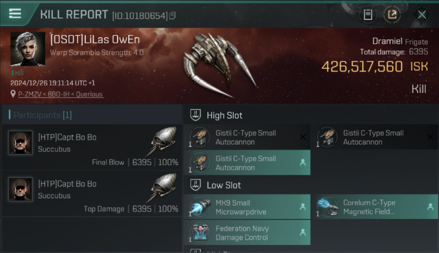Image resolution: width=439 pixels, height=253 pixels.
Task: Click the High Slot shield icon
Action: (x=196, y=115)
